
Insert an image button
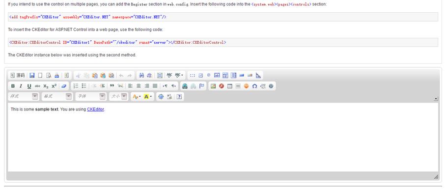click(x=250, y=76)
